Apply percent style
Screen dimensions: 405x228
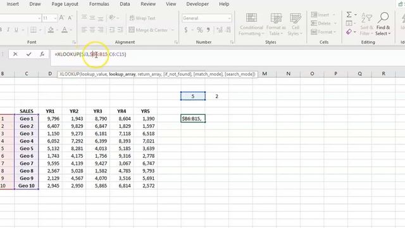click(x=200, y=30)
